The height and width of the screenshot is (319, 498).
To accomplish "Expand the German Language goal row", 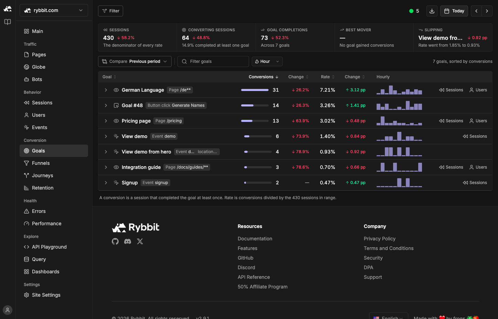I will [x=106, y=90].
